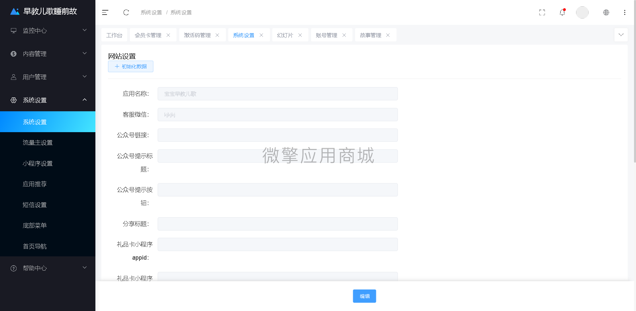This screenshot has height=311, width=636.
Task: Click the gear icon beside 系统设置
Action: click(x=14, y=100)
